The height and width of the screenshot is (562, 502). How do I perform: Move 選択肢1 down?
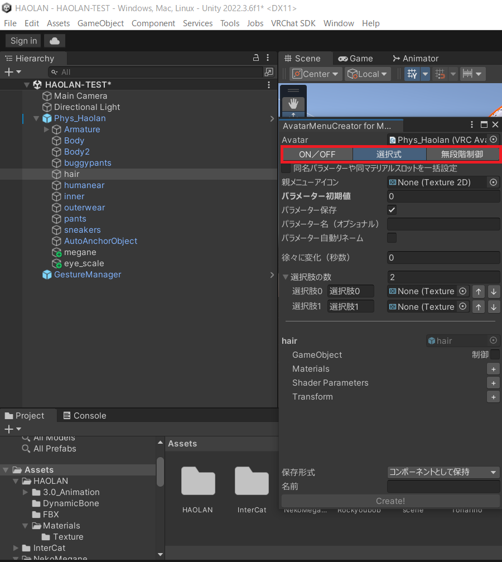(x=494, y=307)
